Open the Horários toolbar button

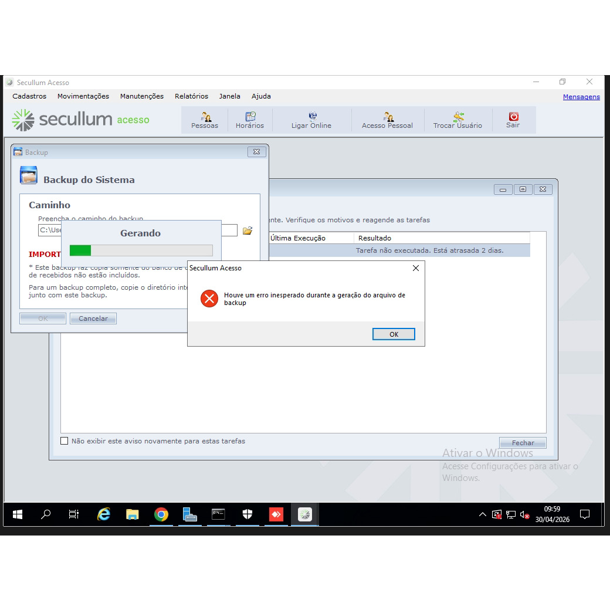250,120
